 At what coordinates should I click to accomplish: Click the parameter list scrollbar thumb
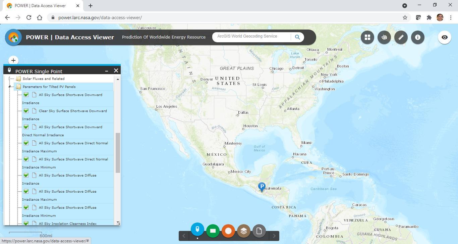118,153
